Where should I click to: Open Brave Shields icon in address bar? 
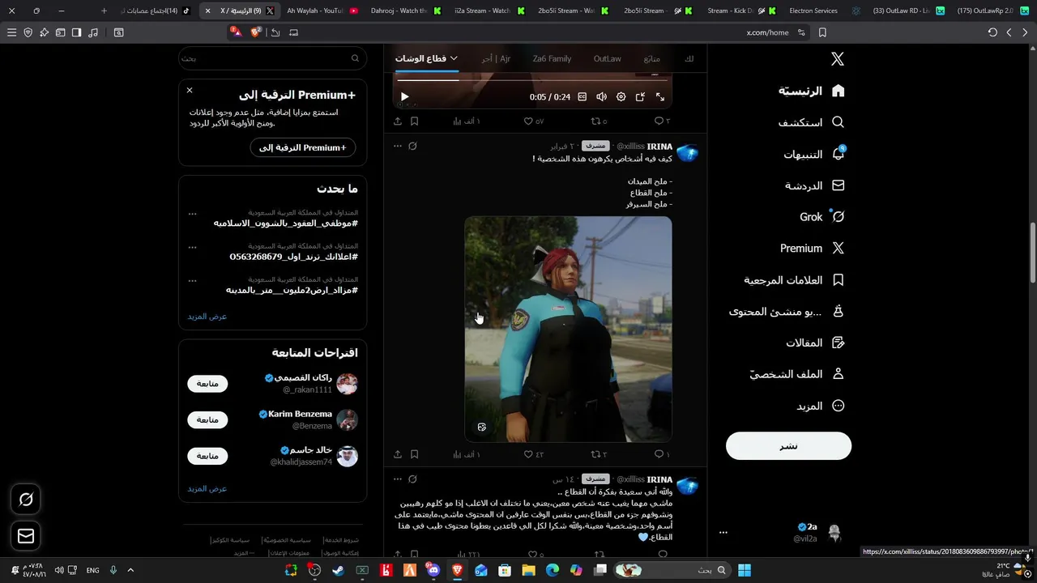256,32
